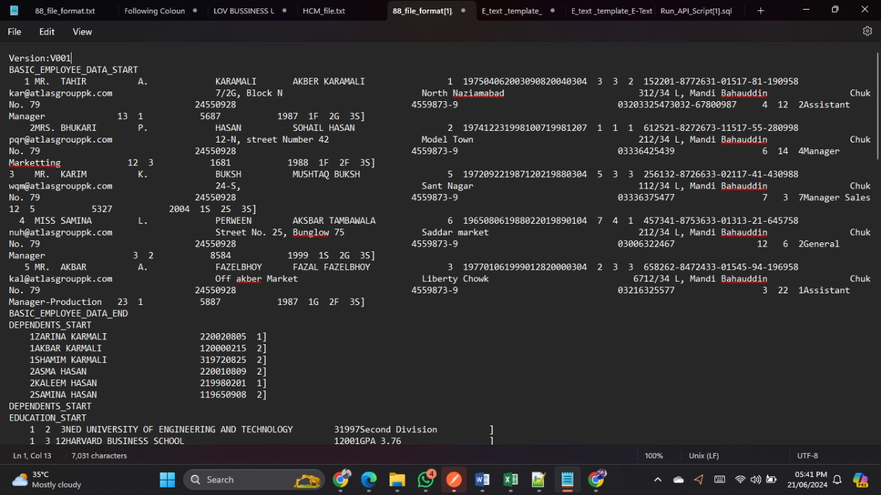Screen dimensions: 881x495
Task: Open Notepad settings gear icon
Action: coord(867,31)
